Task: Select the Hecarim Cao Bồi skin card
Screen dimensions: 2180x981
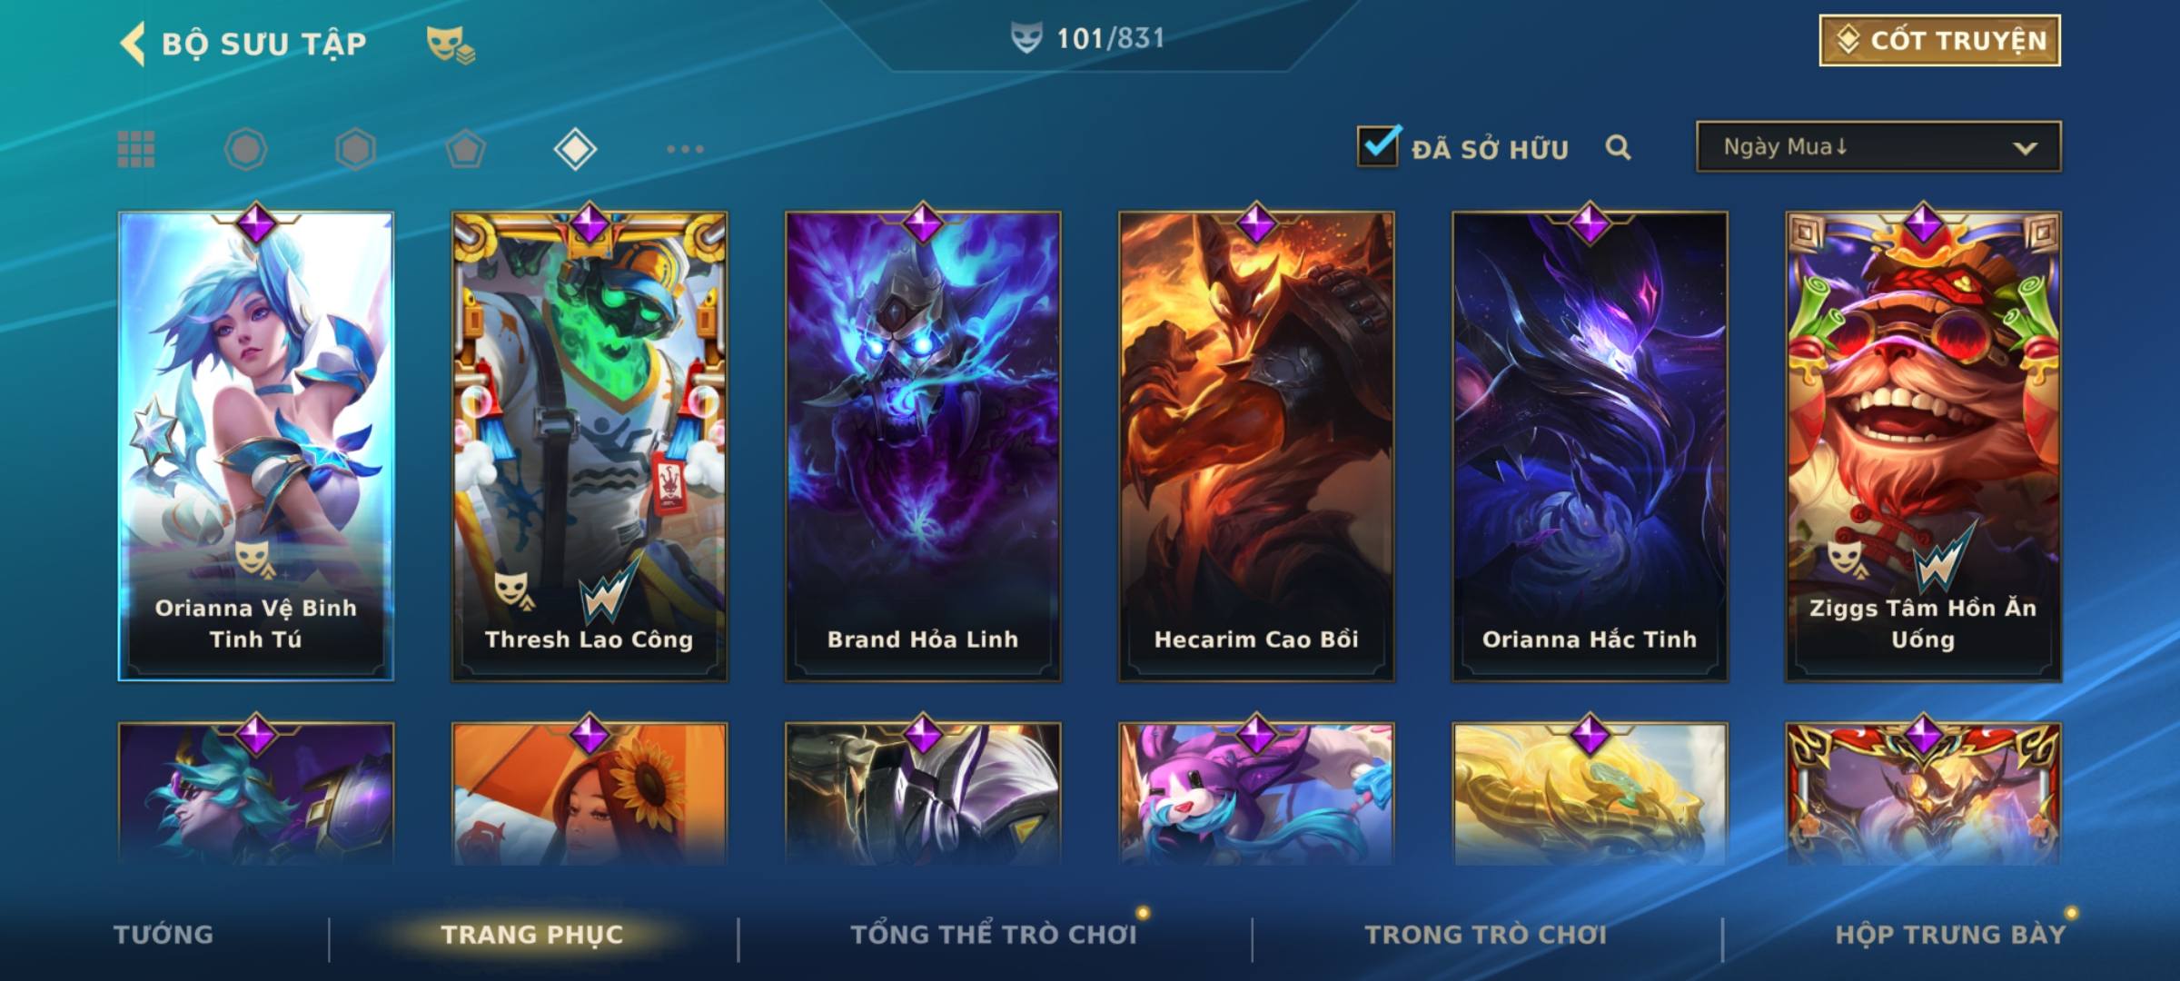Action: point(1256,445)
